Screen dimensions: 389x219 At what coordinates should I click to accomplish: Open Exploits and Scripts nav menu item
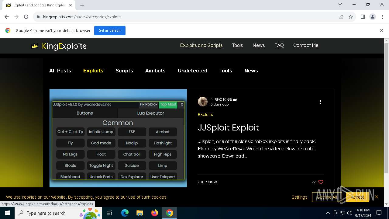click(x=201, y=45)
